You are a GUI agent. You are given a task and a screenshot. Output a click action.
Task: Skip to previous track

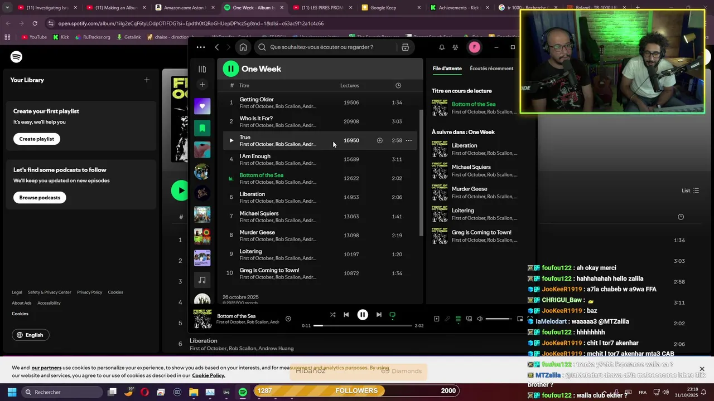point(346,315)
